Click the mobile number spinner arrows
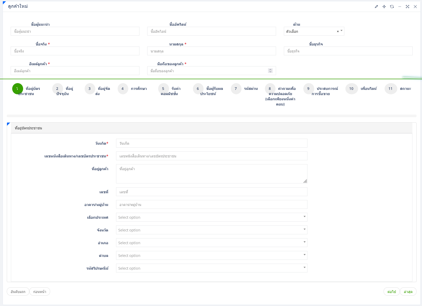 (270, 71)
